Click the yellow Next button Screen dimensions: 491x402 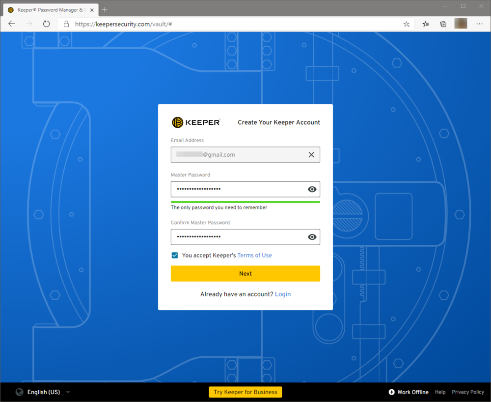[x=245, y=274]
